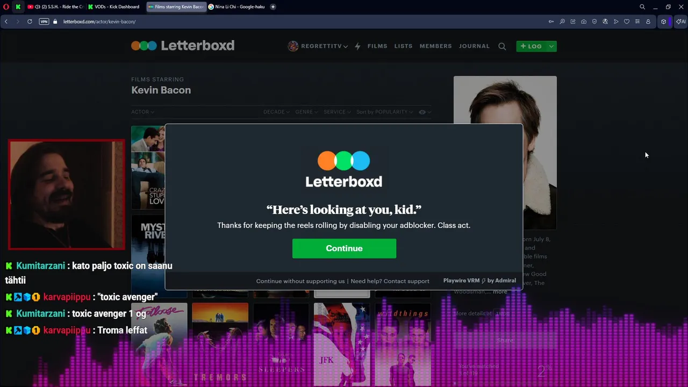Image resolution: width=688 pixels, height=387 pixels.
Task: Click the REGRETTITV profile avatar
Action: tap(293, 46)
